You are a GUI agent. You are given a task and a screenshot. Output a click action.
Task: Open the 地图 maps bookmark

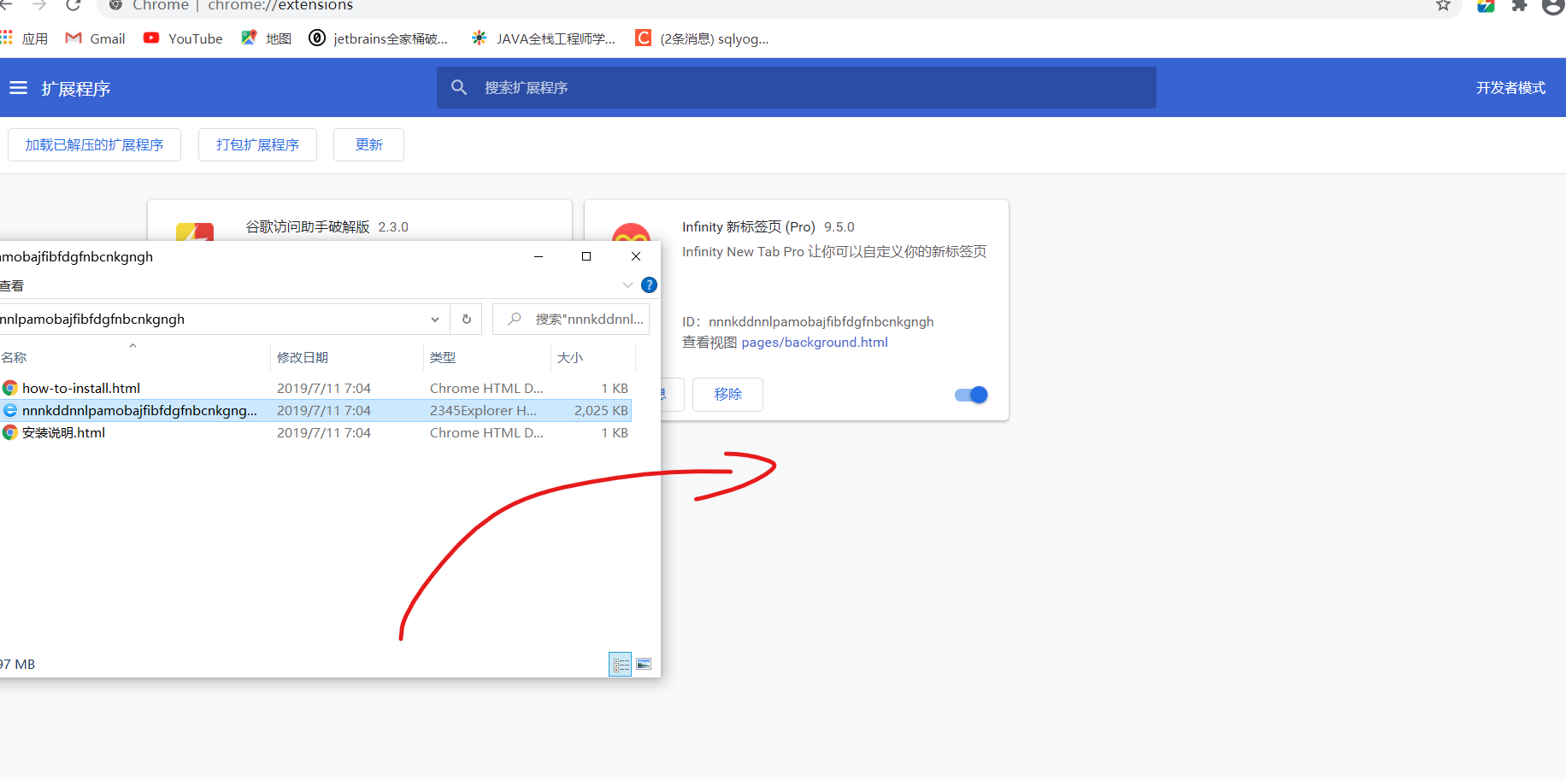[x=267, y=38]
